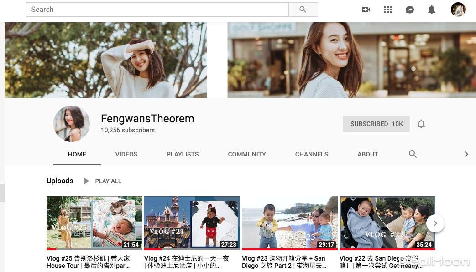Open the create video camera icon
Viewport: 476px width, 272px height.
[366, 10]
